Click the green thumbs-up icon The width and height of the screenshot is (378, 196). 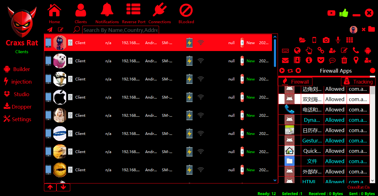[344, 13]
